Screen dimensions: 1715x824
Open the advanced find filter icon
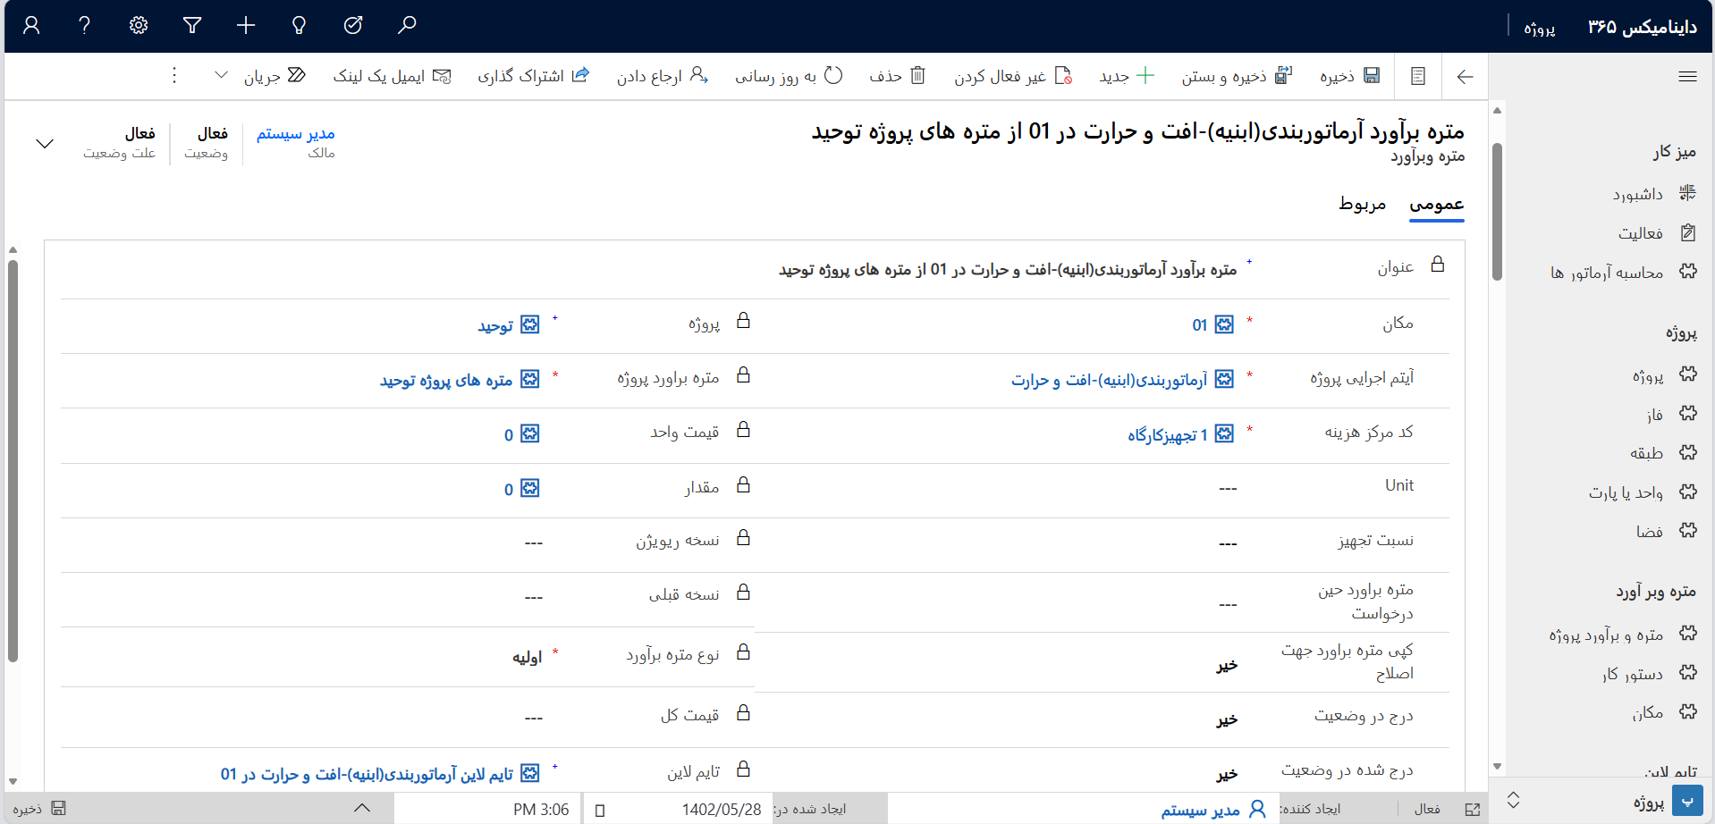(x=192, y=25)
